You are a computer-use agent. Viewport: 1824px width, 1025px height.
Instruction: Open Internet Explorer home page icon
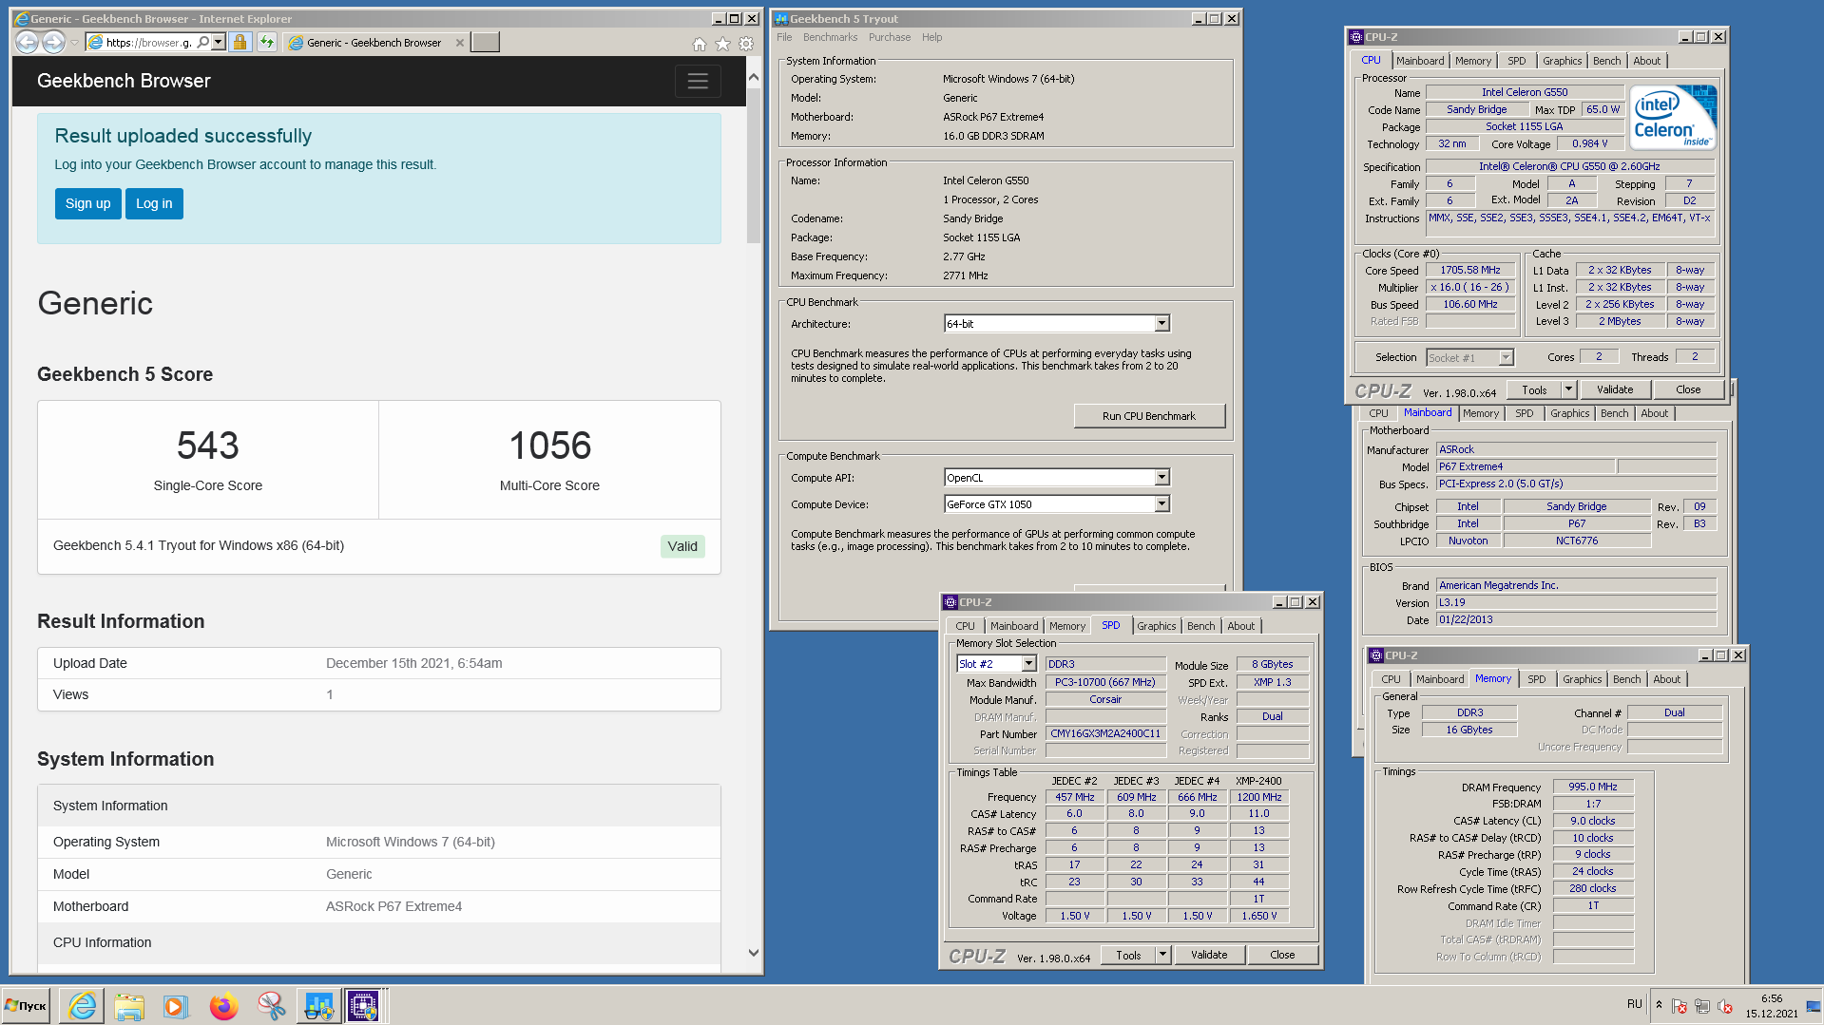point(700,44)
